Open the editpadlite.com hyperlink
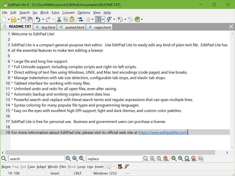This screenshot has width=235, height=176. 162,132
